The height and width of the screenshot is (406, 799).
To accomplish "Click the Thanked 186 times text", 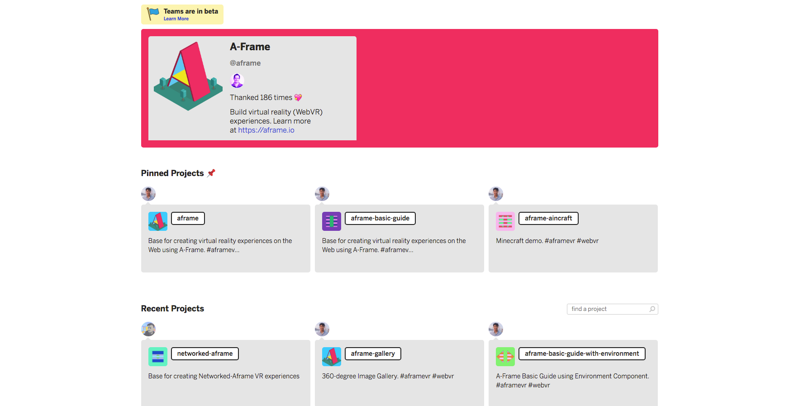I will [x=261, y=97].
